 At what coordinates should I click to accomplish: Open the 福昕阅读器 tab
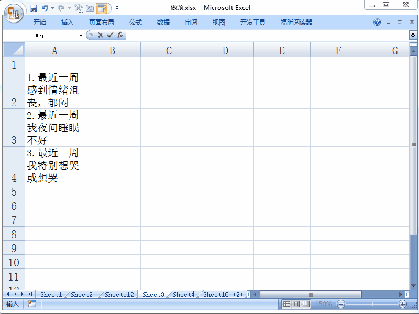coord(296,23)
